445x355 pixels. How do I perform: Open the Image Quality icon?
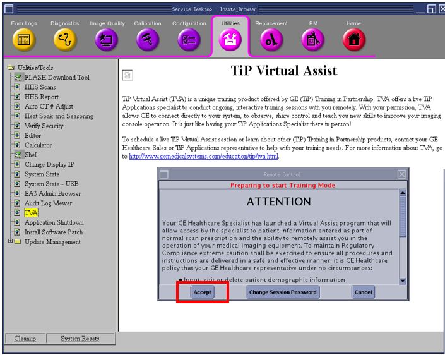[x=106, y=40]
